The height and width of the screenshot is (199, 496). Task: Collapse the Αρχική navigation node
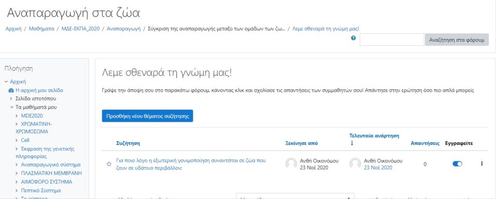pos(6,82)
